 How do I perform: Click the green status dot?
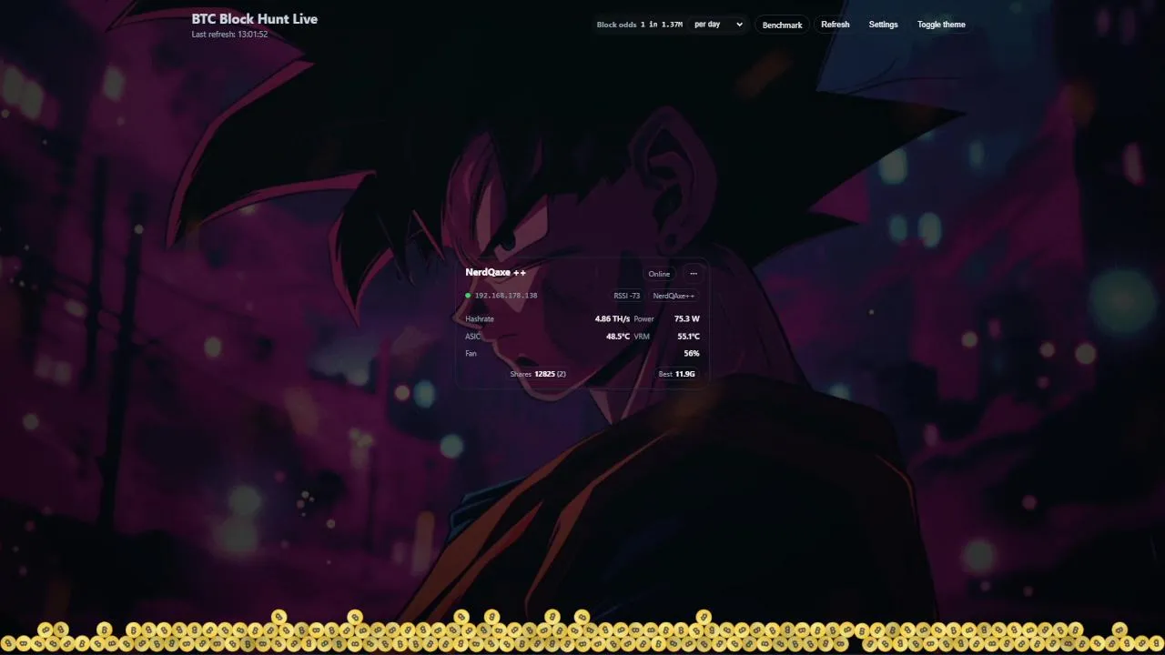(x=468, y=296)
